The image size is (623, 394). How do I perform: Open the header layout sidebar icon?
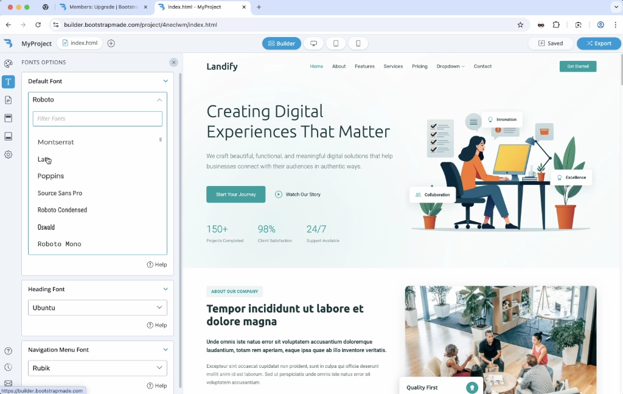click(8, 119)
